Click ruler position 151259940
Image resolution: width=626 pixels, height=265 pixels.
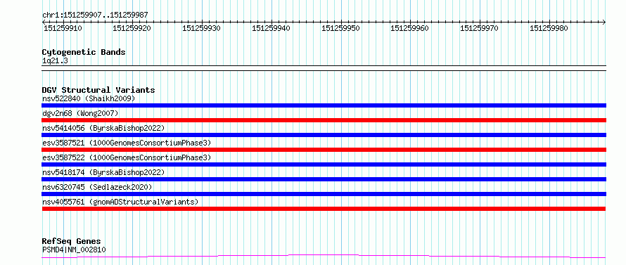click(x=271, y=29)
